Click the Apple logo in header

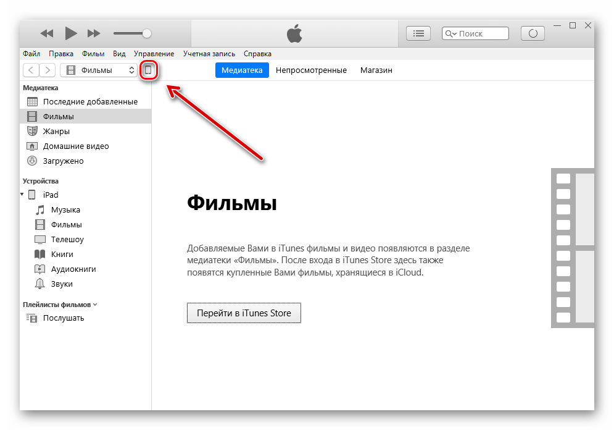pos(294,33)
